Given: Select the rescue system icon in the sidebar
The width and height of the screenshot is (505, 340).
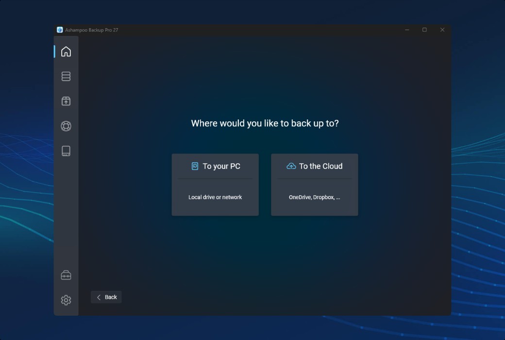Looking at the screenshot, I should 66,151.
